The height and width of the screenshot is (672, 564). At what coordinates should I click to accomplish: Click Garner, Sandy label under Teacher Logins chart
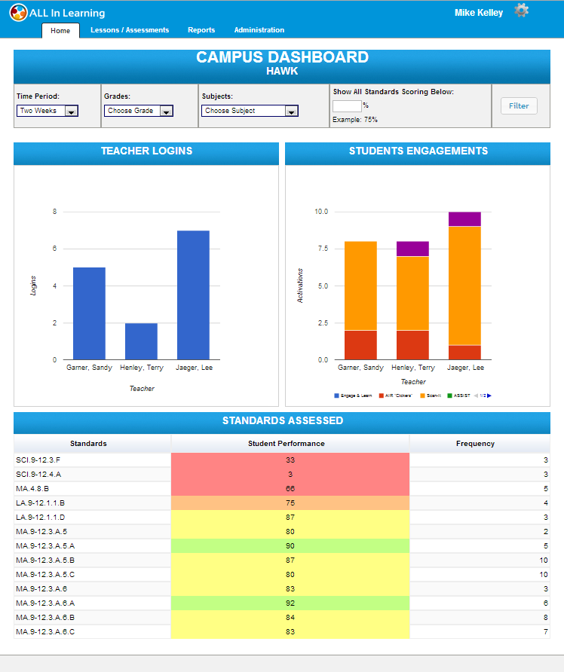point(89,368)
